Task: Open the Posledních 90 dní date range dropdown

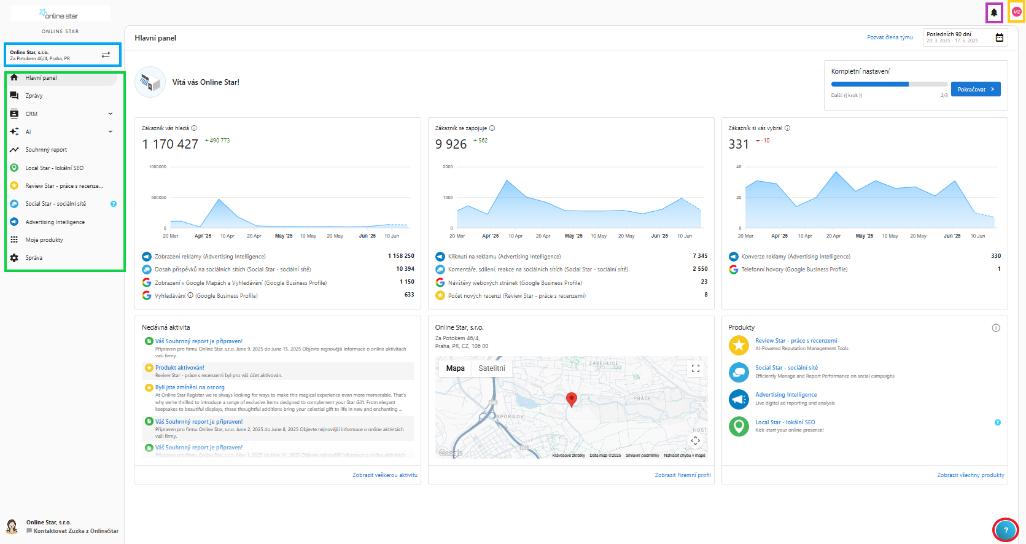Action: 965,37
